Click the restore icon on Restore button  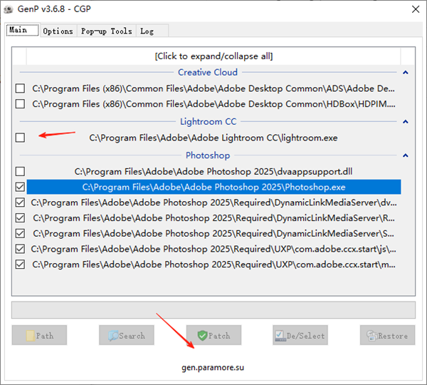[x=371, y=336]
